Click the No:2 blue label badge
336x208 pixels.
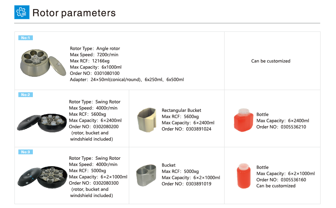[25, 95]
